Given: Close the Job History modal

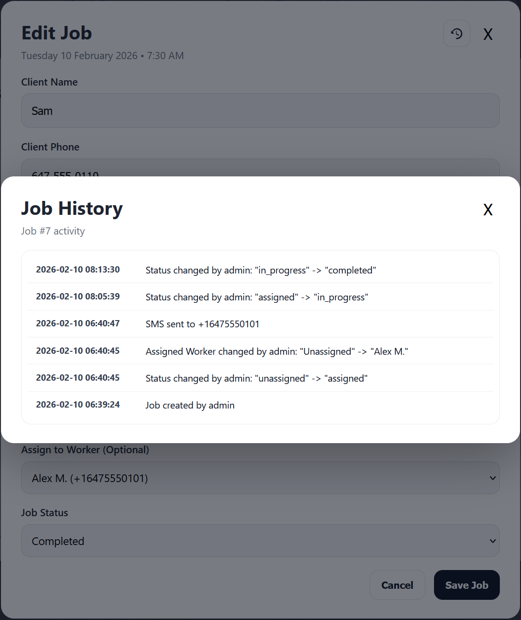Looking at the screenshot, I should (488, 210).
